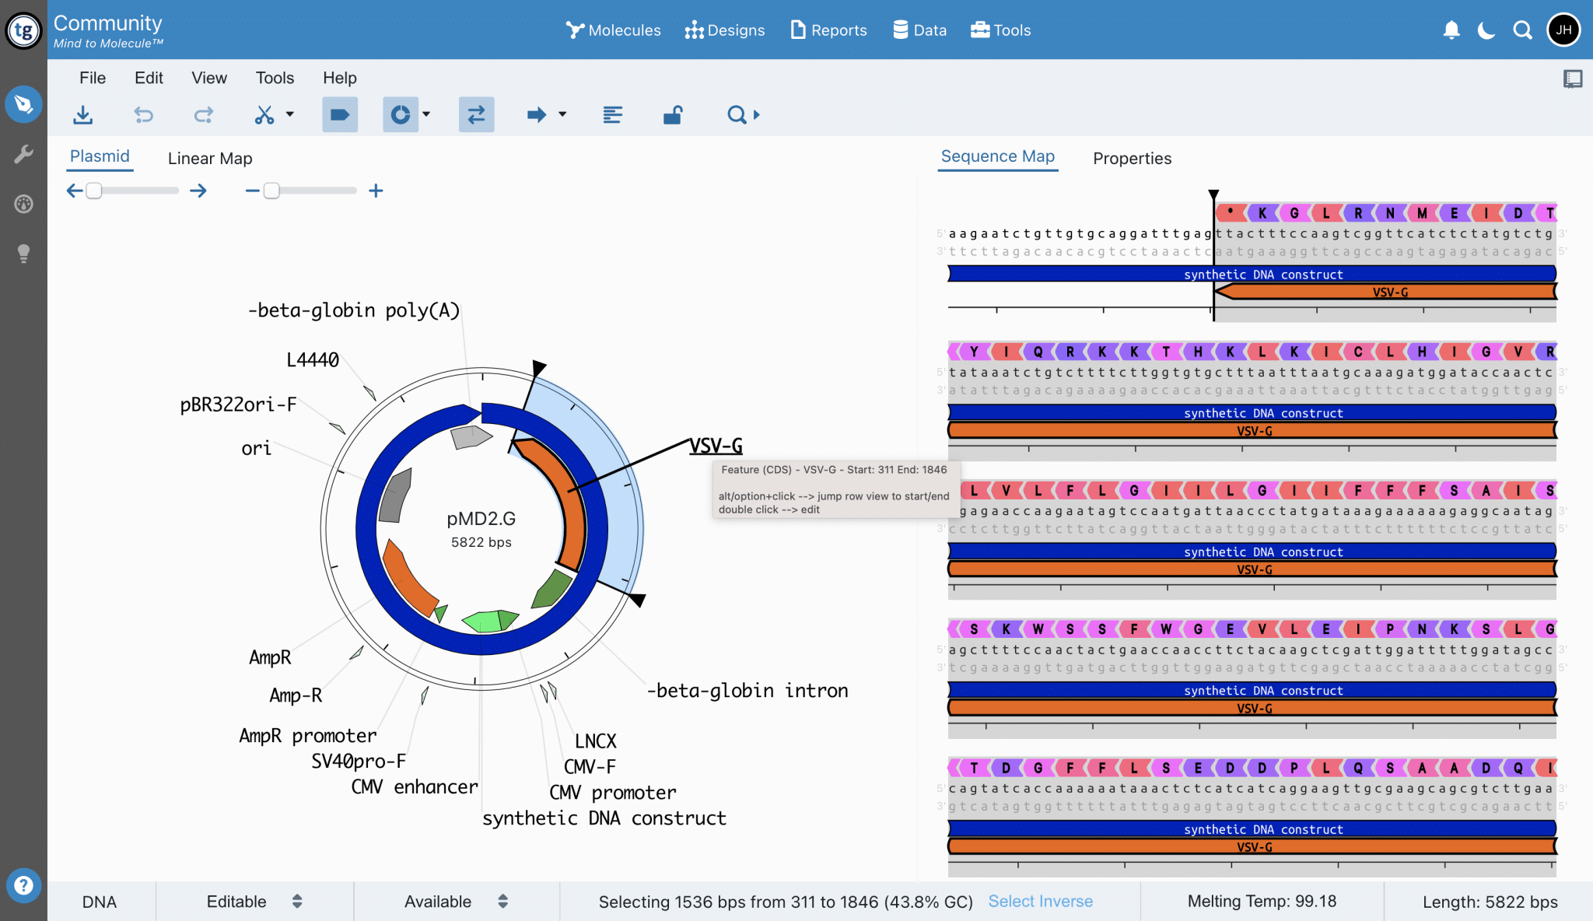Screen dimensions: 1593x921
Task: Click the Select Inverse link
Action: [1041, 901]
